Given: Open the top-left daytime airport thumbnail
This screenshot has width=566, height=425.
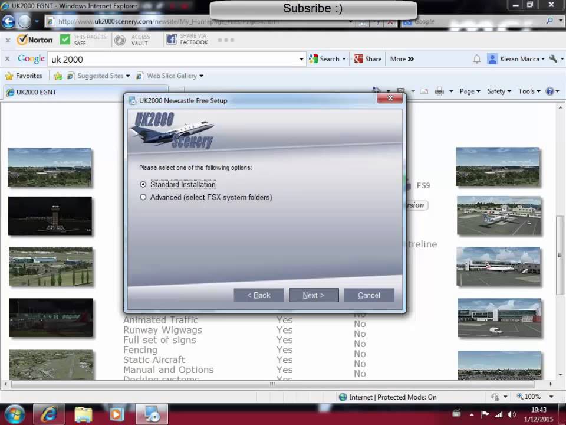Looking at the screenshot, I should pyautogui.click(x=50, y=167).
